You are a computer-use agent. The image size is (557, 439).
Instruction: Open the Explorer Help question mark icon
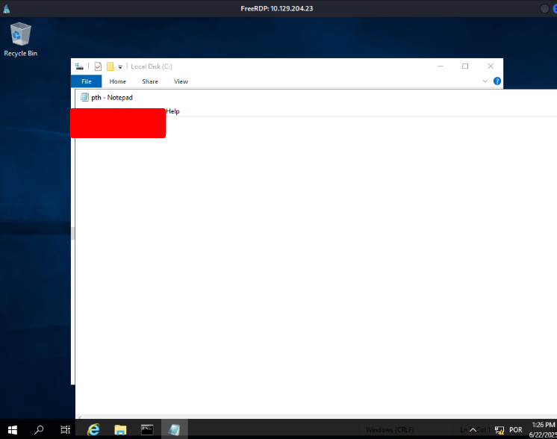tap(497, 81)
